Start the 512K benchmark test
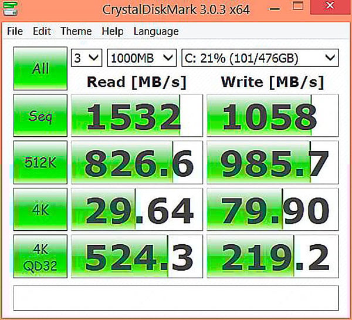This screenshot has width=352, height=320. tap(40, 162)
